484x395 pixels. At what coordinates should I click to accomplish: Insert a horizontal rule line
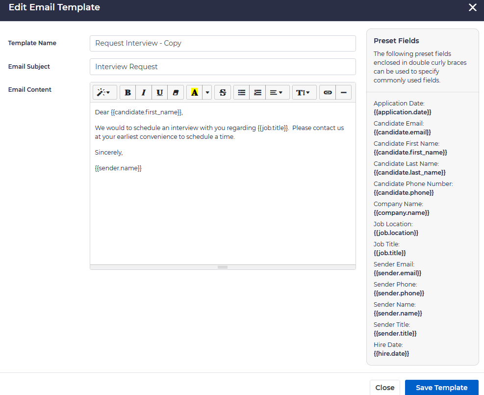(x=343, y=92)
